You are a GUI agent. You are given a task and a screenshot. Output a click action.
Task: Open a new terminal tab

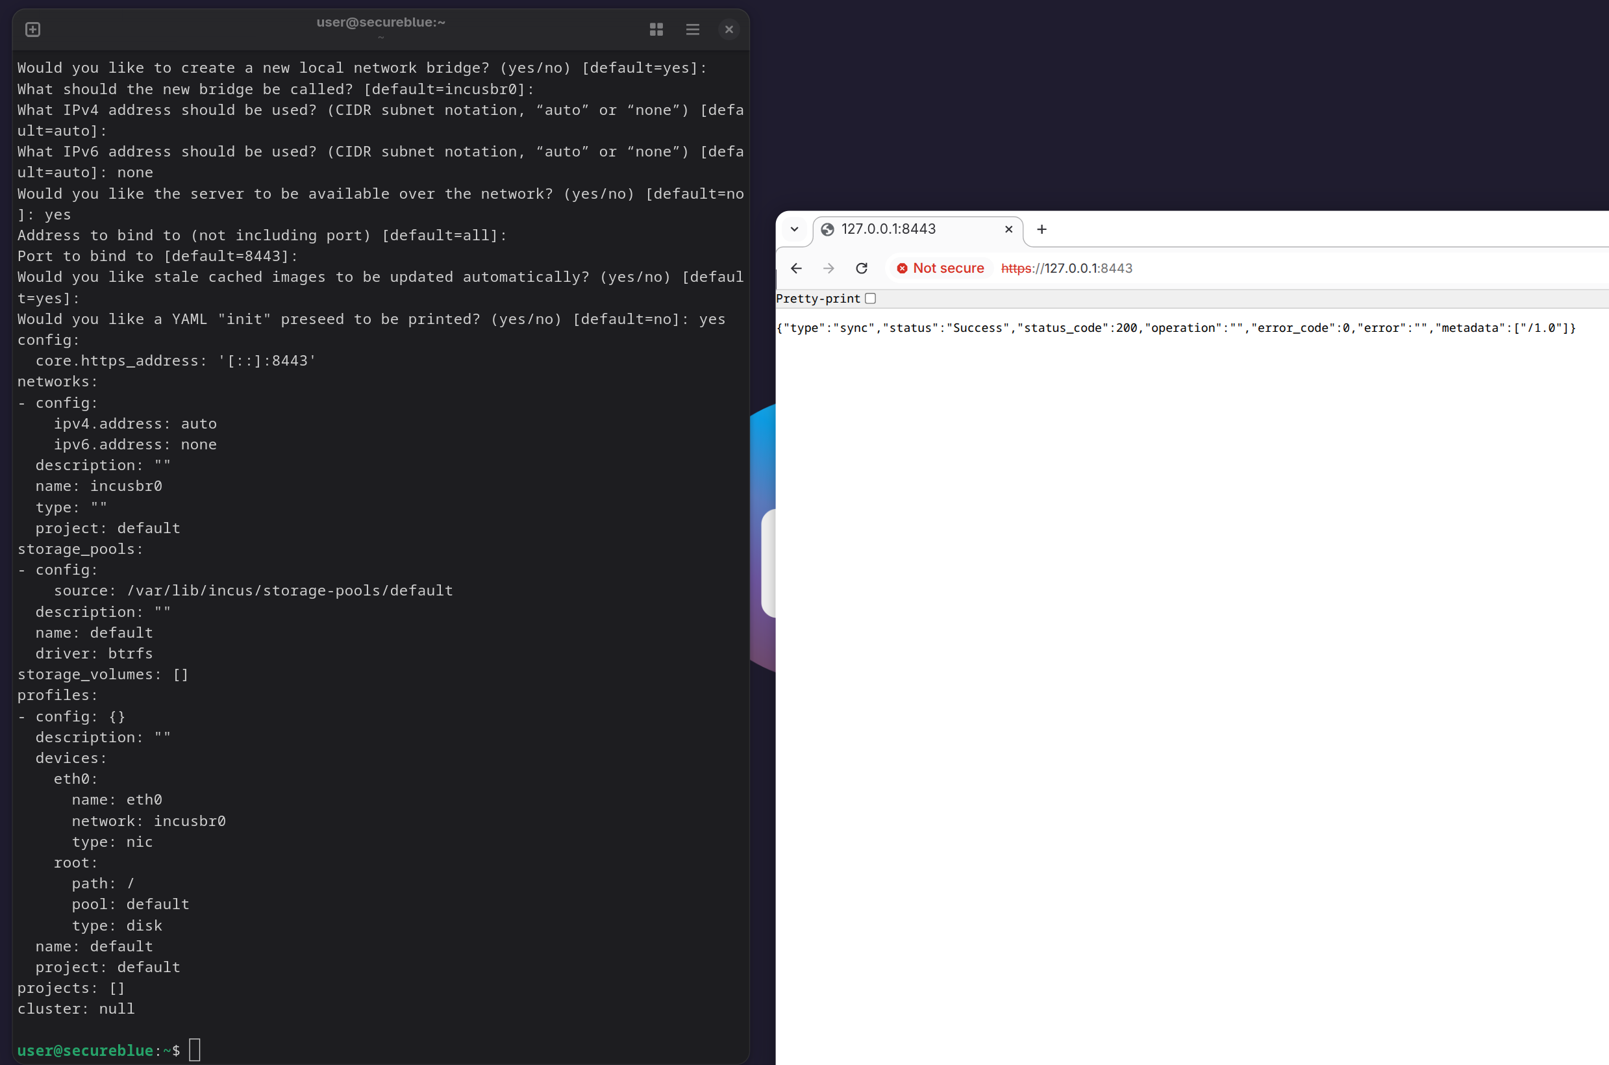click(x=32, y=29)
